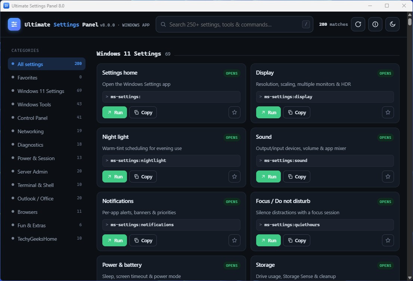Image resolution: width=413 pixels, height=281 pixels.
Task: Select Server Admin category
Action: click(47, 171)
